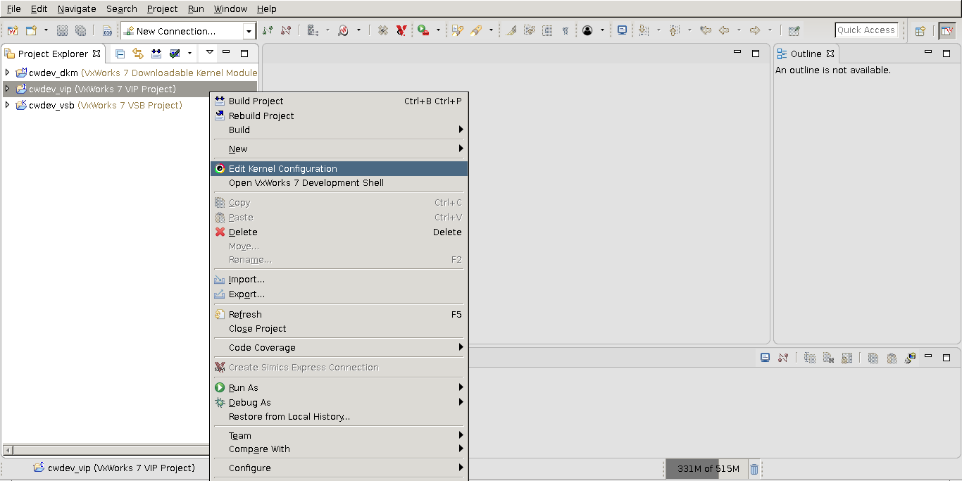Click the red V checkmark toolbar icon
The image size is (962, 481).
point(401,30)
